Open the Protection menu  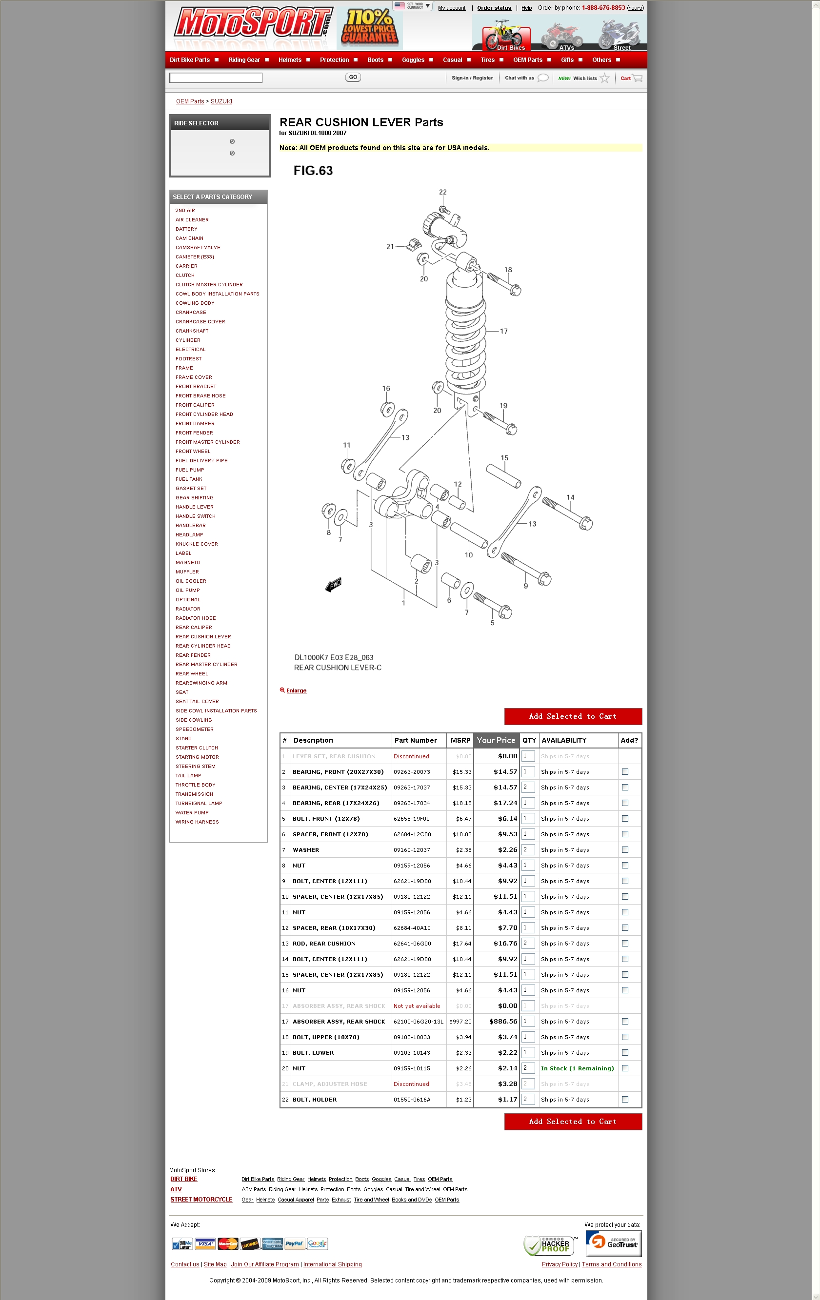coord(334,60)
